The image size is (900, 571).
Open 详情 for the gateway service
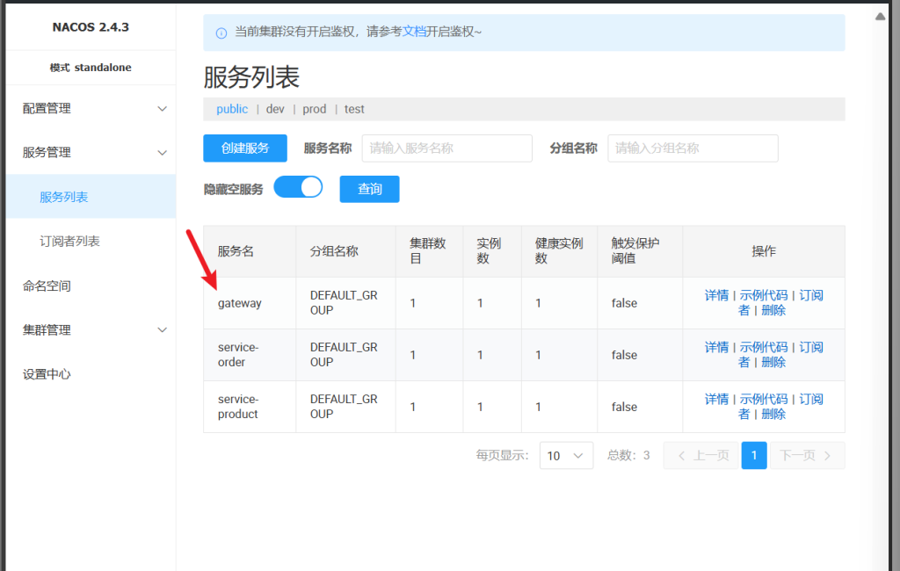(x=716, y=295)
